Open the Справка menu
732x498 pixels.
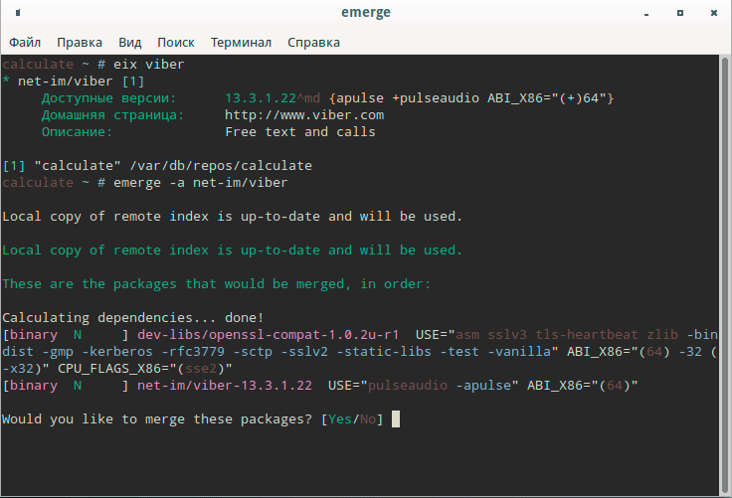(x=313, y=43)
